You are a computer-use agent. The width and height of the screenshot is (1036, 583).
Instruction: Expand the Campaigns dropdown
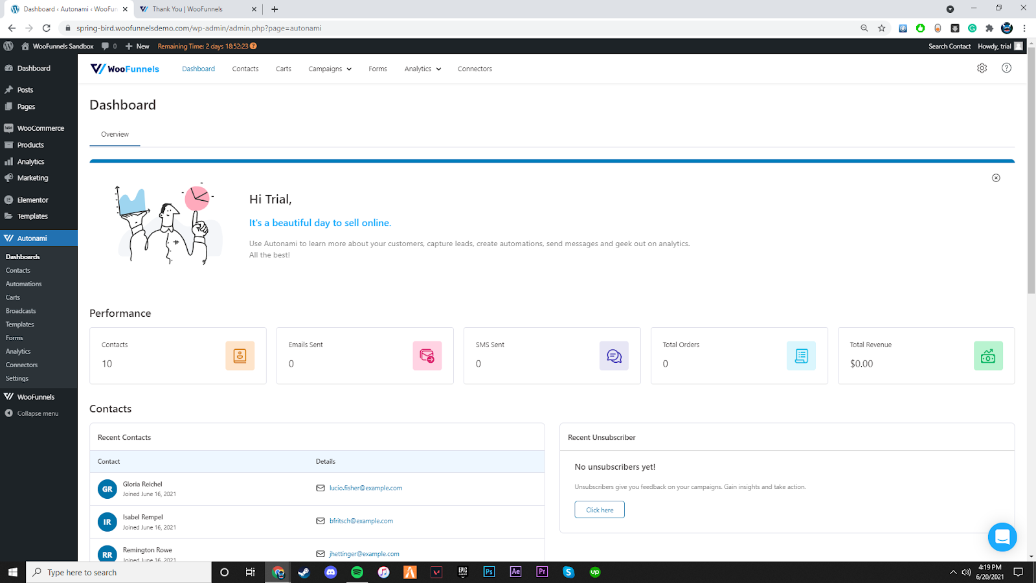(330, 69)
